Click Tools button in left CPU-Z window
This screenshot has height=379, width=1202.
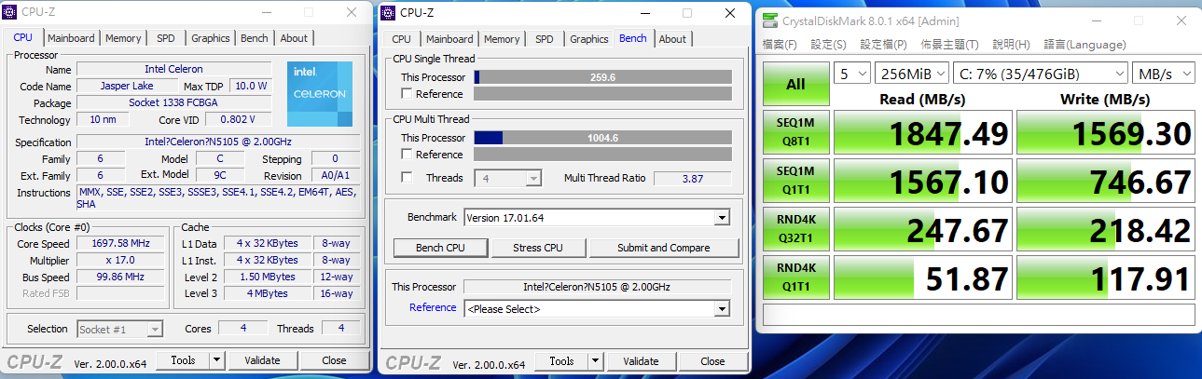[x=183, y=360]
